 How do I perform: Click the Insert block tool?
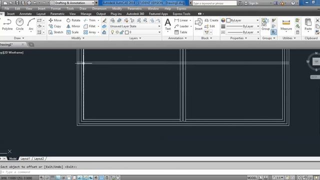click(x=198, y=24)
